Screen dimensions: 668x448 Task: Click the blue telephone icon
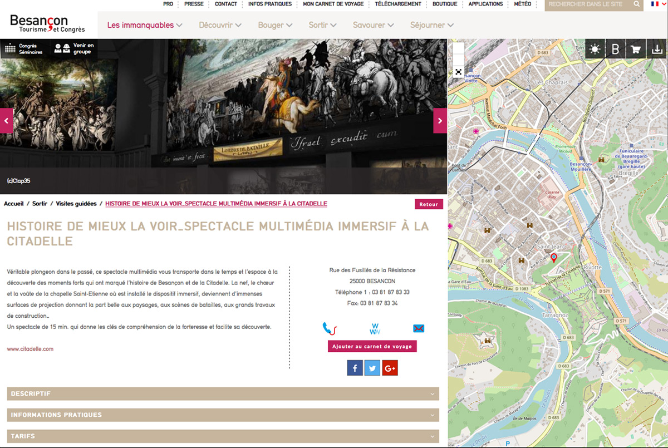coord(330,328)
